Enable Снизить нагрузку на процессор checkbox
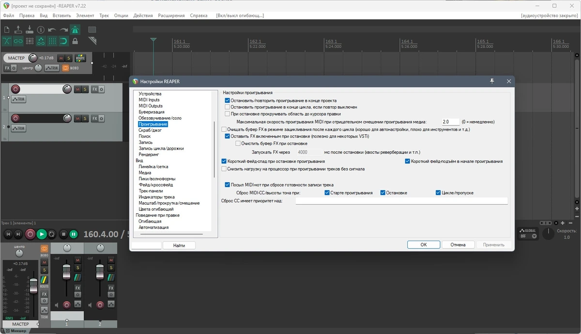Image resolution: width=581 pixels, height=334 pixels. click(x=224, y=169)
